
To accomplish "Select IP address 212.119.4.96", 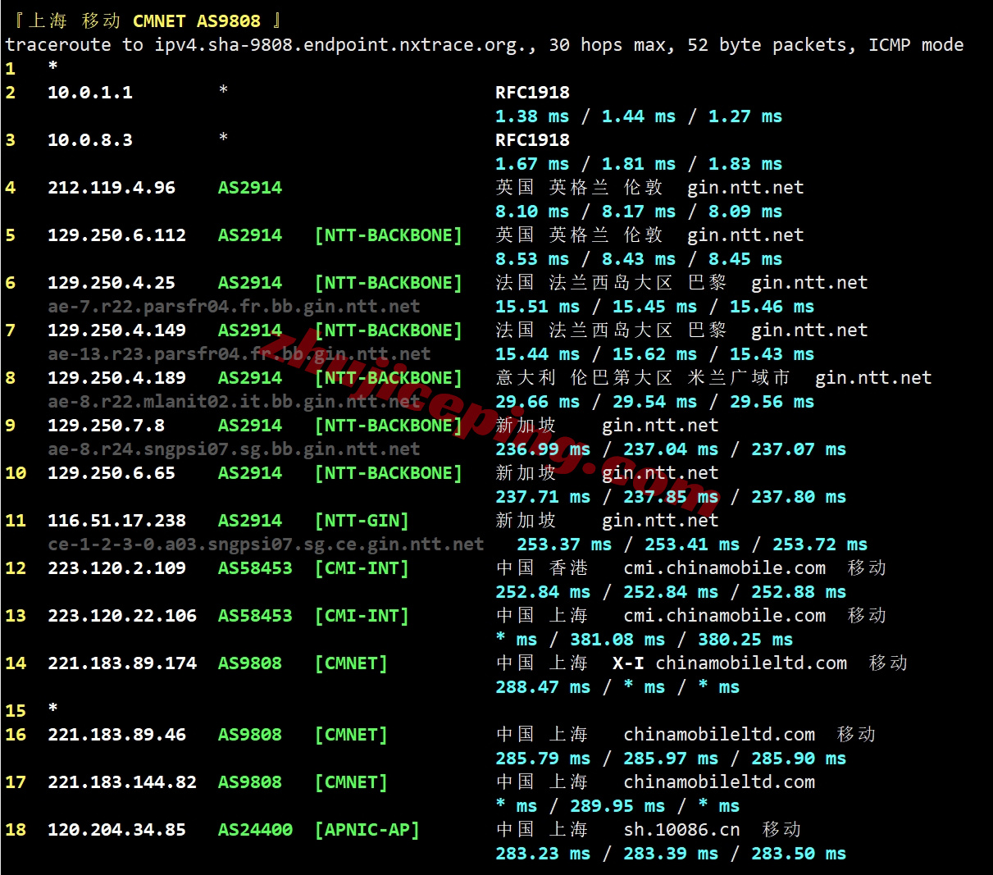I will (x=112, y=188).
